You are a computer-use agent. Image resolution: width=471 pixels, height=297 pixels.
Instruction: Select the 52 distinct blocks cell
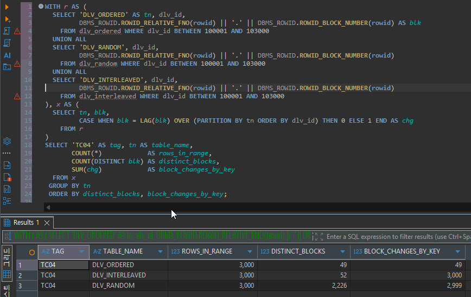[304, 275]
